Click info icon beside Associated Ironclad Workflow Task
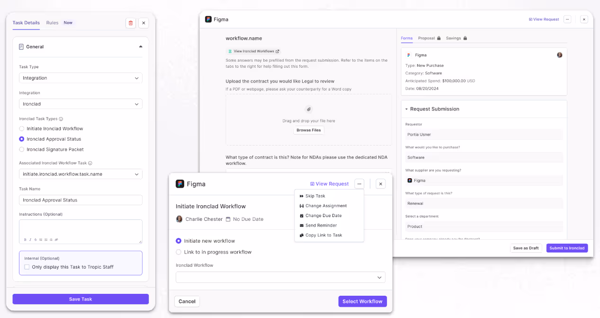The width and height of the screenshot is (600, 318). (x=90, y=163)
